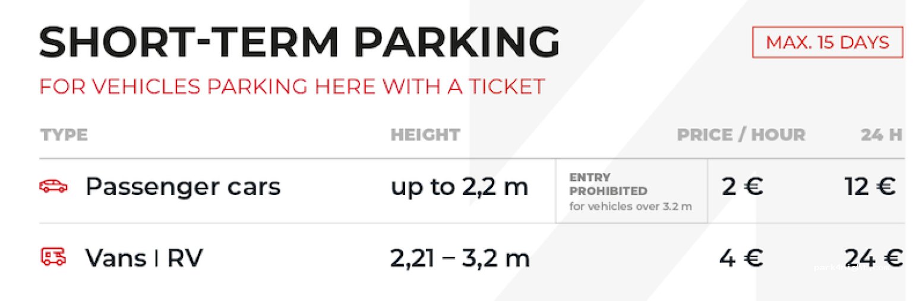This screenshot has width=919, height=301.
Task: Click the red van RV icon
Action: tap(53, 257)
